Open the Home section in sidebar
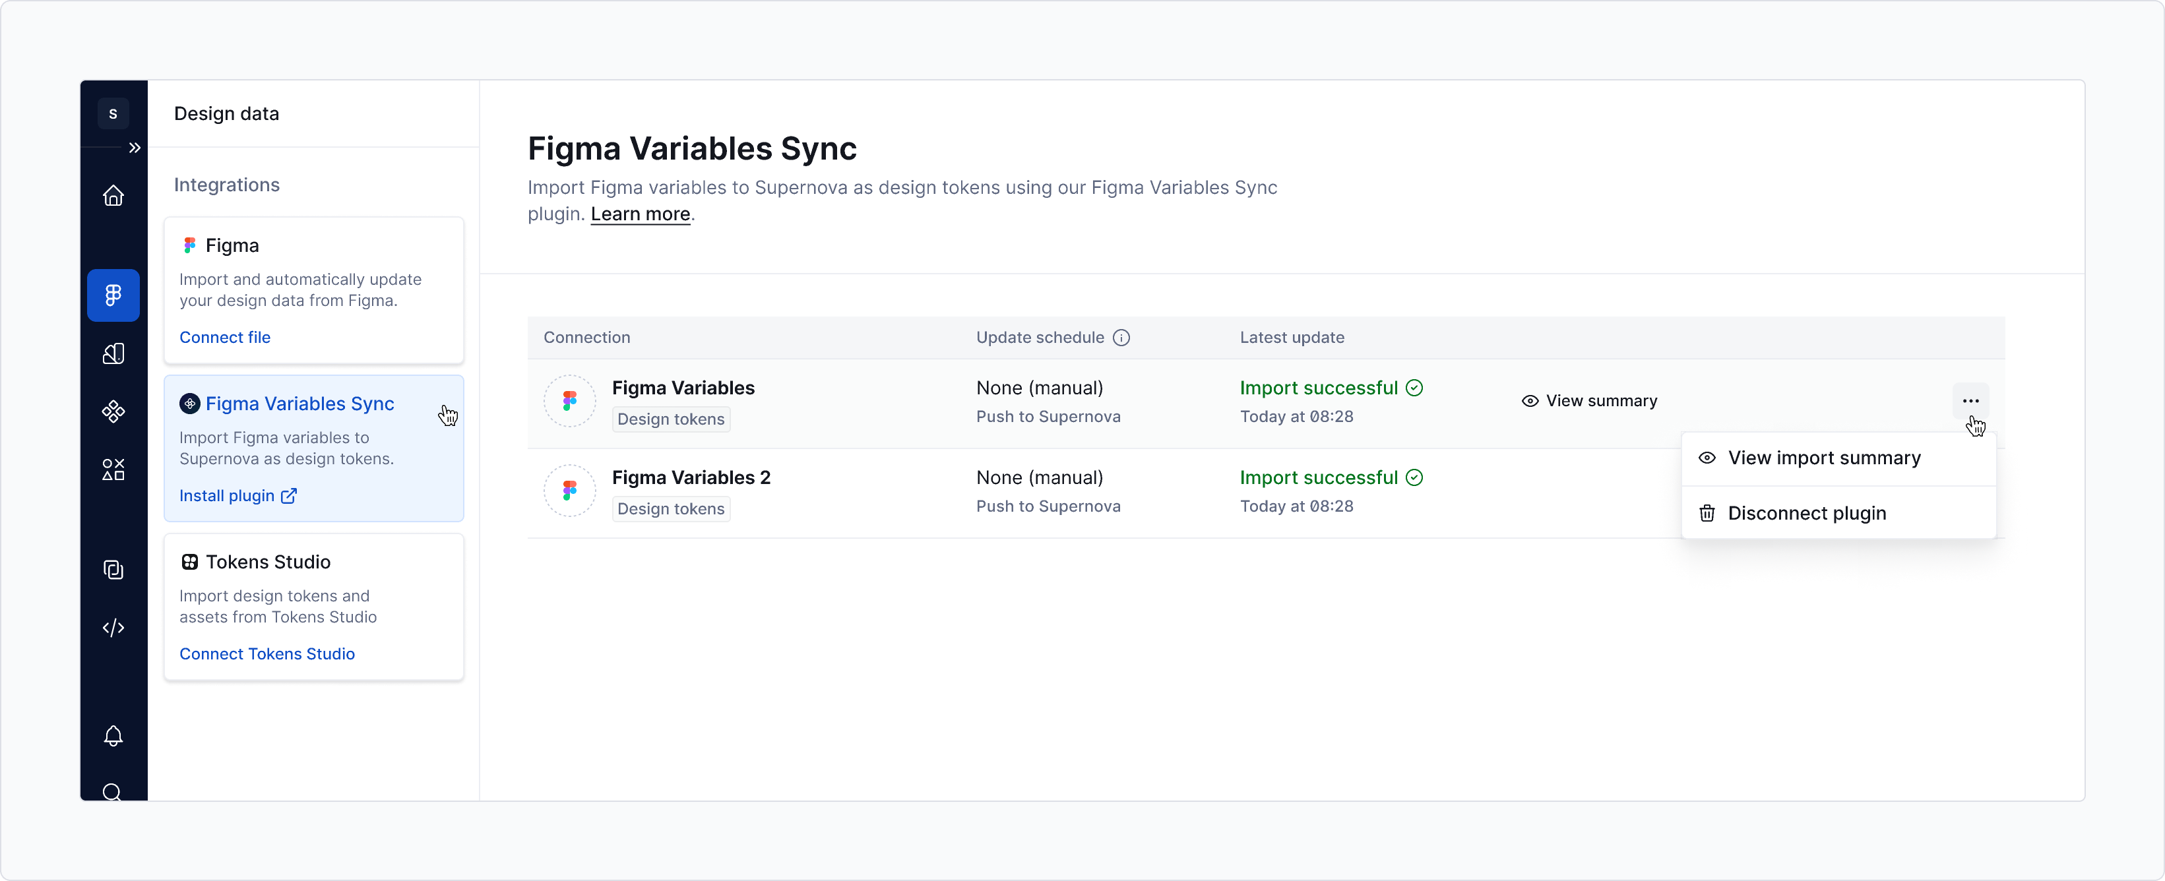Image resolution: width=2165 pixels, height=881 pixels. pyautogui.click(x=113, y=195)
